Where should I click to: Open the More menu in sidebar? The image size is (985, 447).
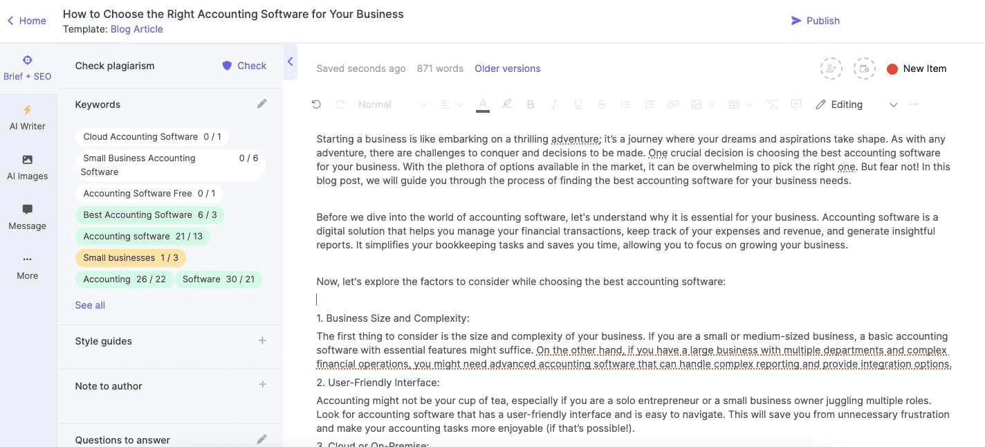tap(28, 267)
